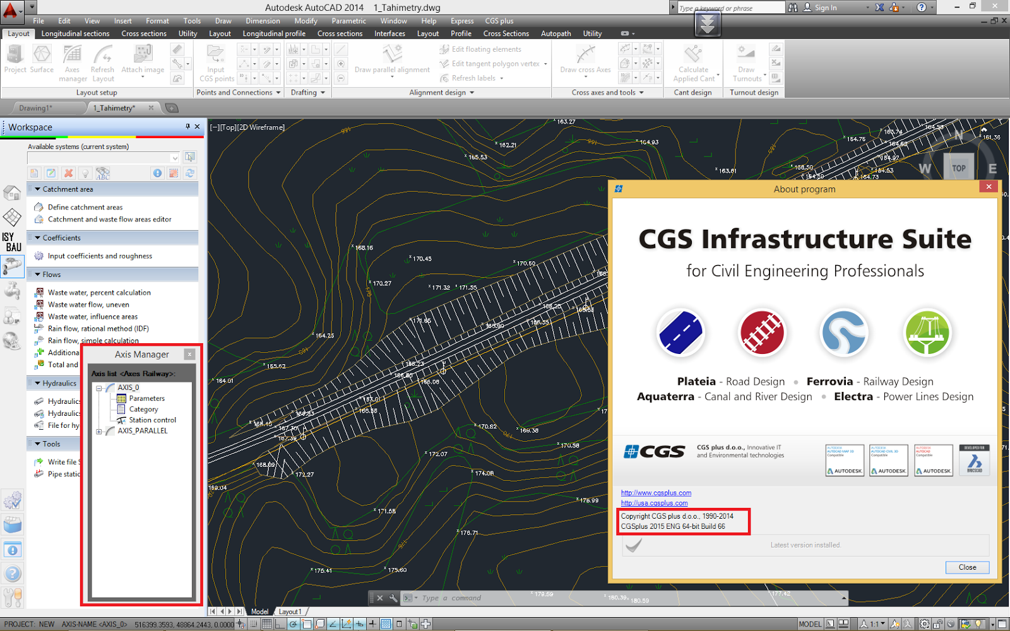Click the Ferrovia railway design icon
Screen dimensions: 1010x631
point(762,332)
